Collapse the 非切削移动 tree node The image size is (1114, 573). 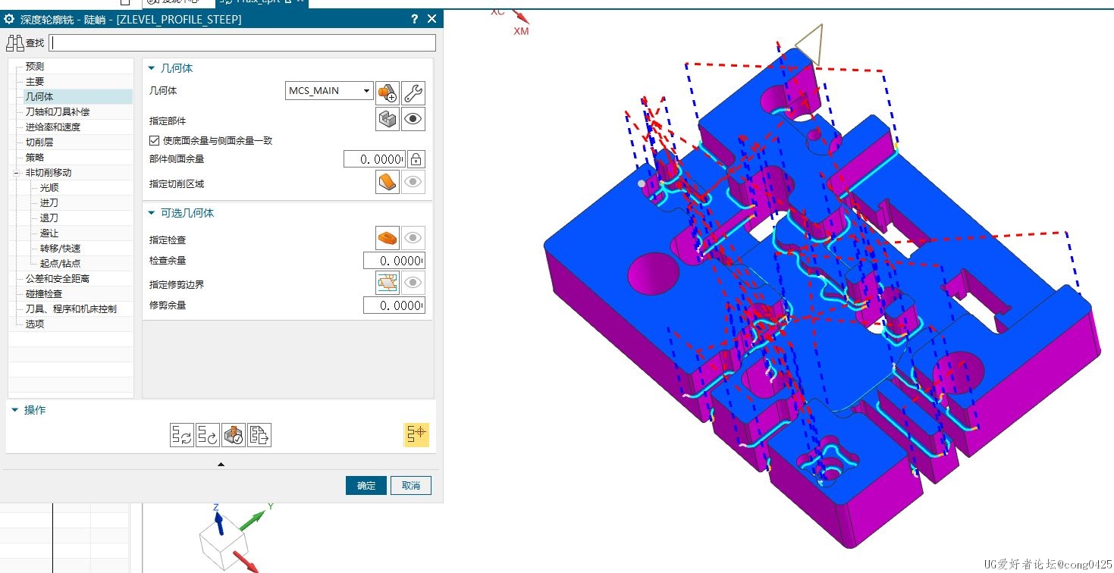[x=17, y=173]
